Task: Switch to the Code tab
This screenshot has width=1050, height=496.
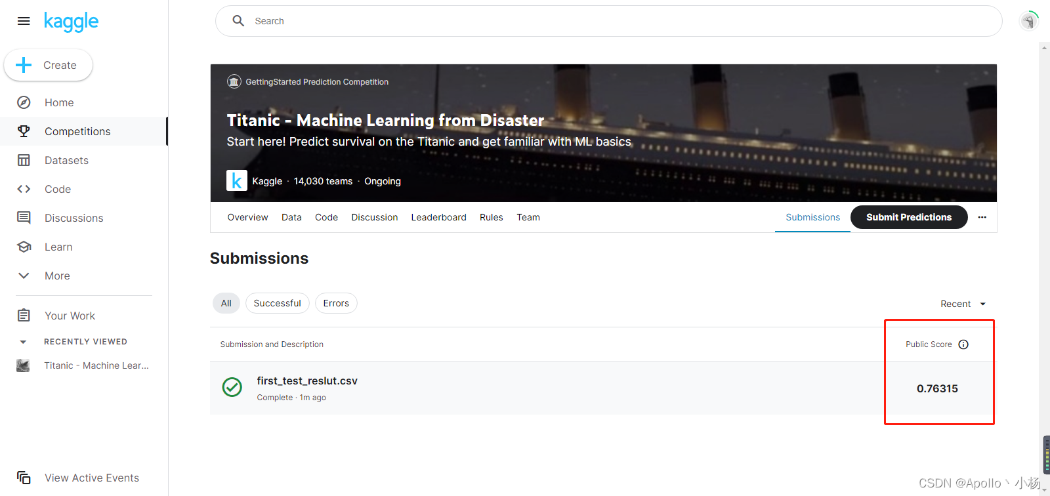Action: point(326,217)
